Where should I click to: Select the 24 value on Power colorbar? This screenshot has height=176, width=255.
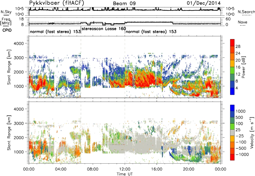click(238, 53)
